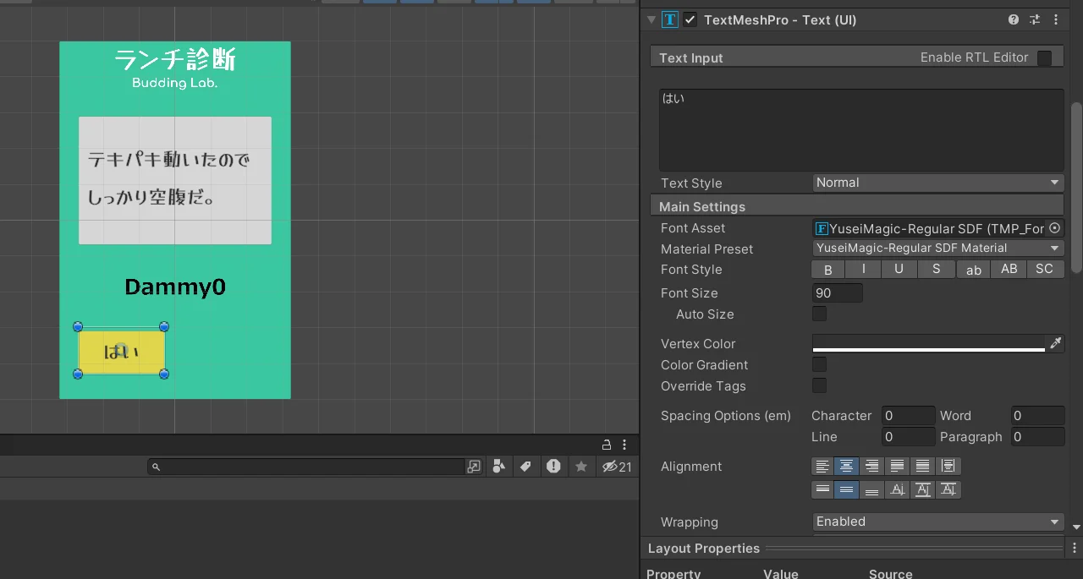Image resolution: width=1083 pixels, height=579 pixels.
Task: Toggle uppercase 'AB' font style
Action: (x=1009, y=270)
